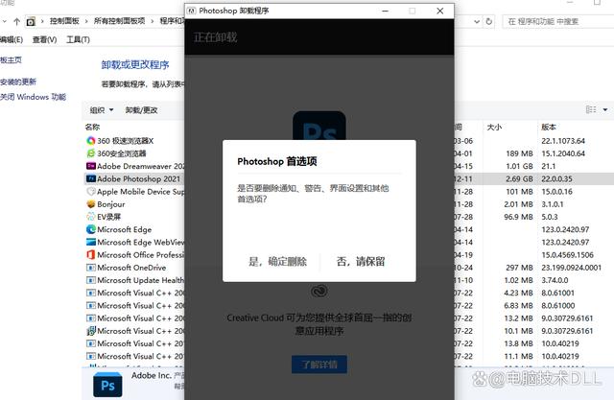Click the 控制面板 breadcrumb
Viewport: 614px width, 400px height.
pyautogui.click(x=64, y=21)
